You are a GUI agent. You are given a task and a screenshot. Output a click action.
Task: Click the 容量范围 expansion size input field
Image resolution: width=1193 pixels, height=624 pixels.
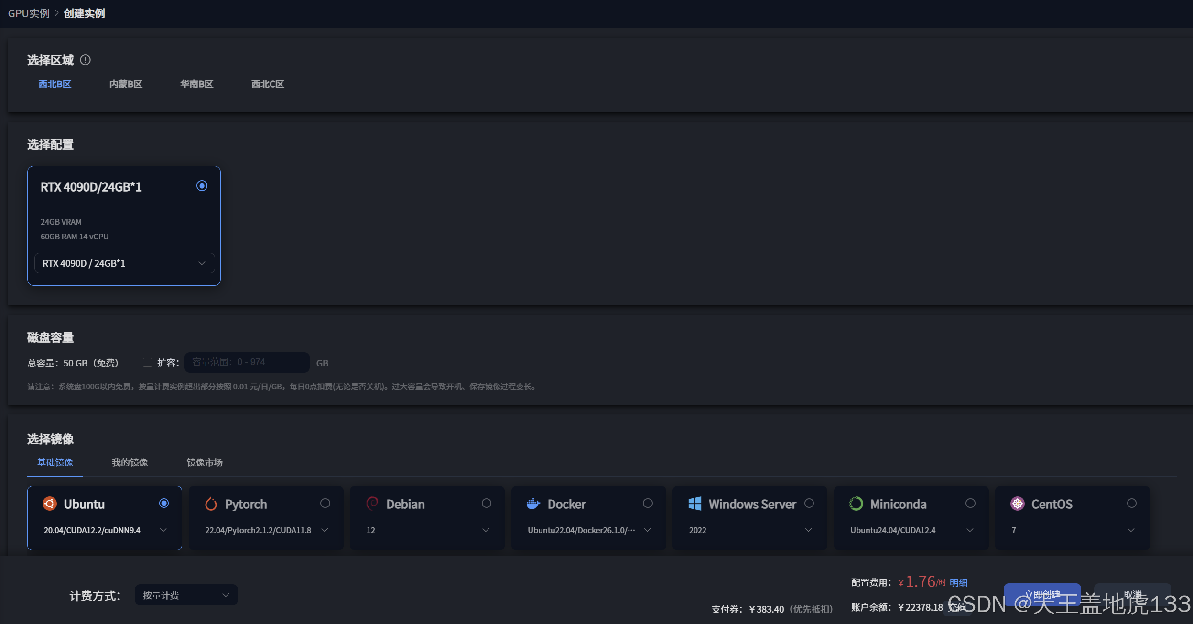(x=247, y=362)
